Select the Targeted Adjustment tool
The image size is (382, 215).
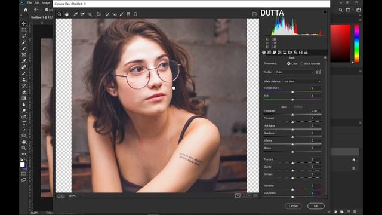pyautogui.click(x=90, y=14)
